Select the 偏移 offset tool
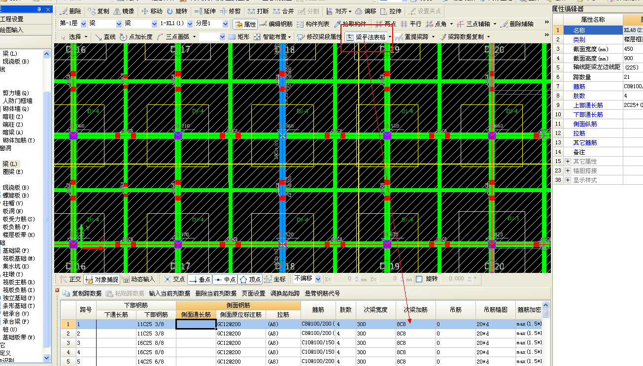Screen dimensions: 643x366 pos(365,11)
